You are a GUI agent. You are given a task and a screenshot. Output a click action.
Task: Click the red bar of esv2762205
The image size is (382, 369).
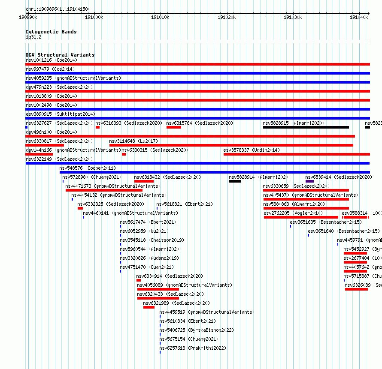click(x=301, y=217)
